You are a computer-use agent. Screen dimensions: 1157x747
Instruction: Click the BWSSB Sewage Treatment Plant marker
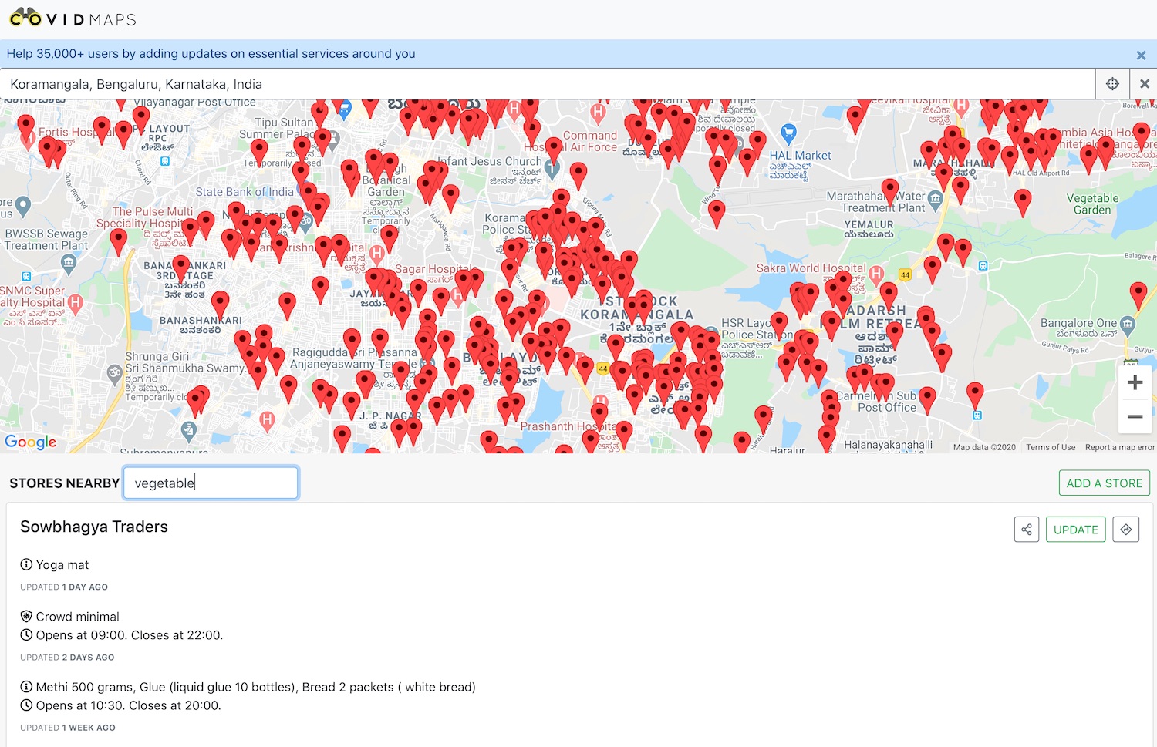(69, 264)
